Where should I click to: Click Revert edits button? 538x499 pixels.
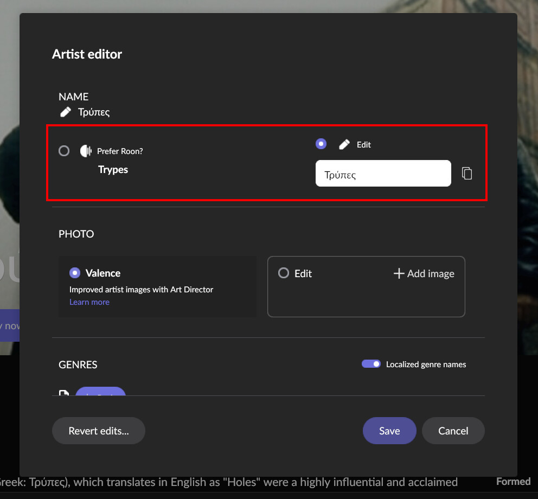point(99,431)
